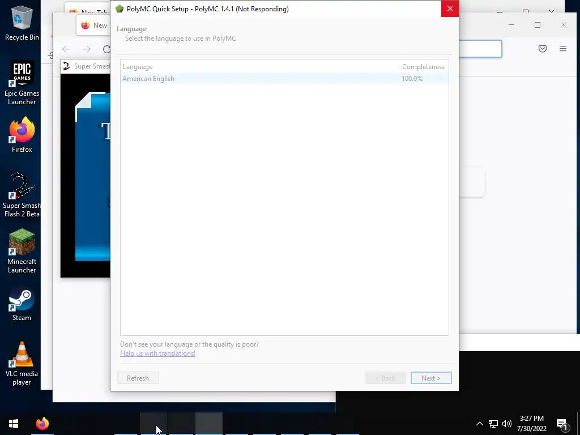Open the Firefox Pocket save icon
The width and height of the screenshot is (580, 435).
tap(542, 49)
